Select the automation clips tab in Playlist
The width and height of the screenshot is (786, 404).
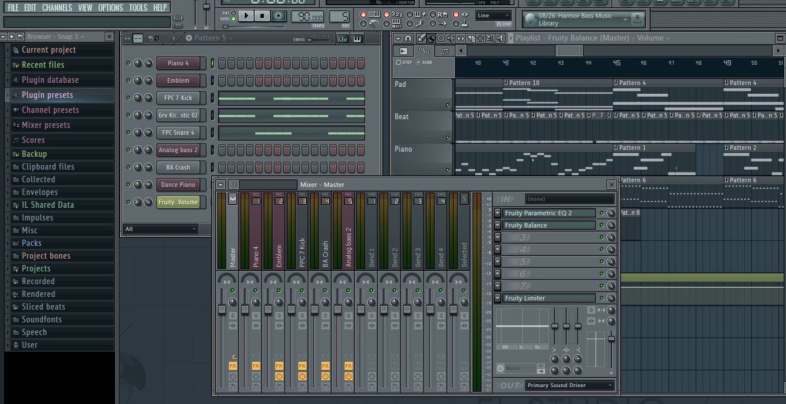point(424,51)
